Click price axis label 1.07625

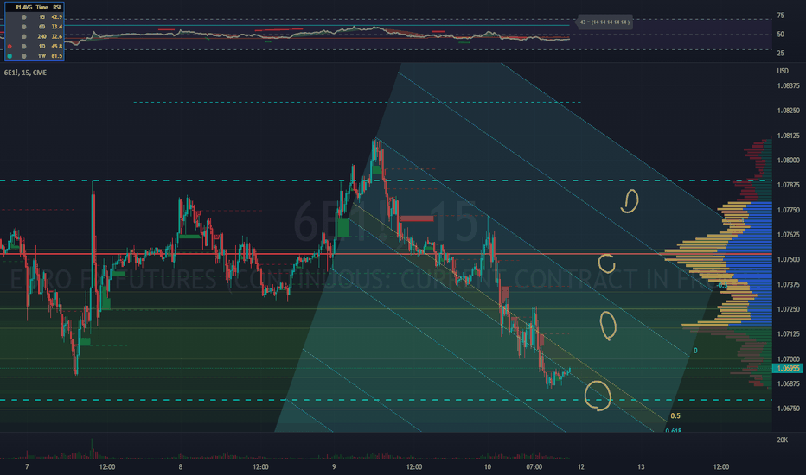coord(788,235)
